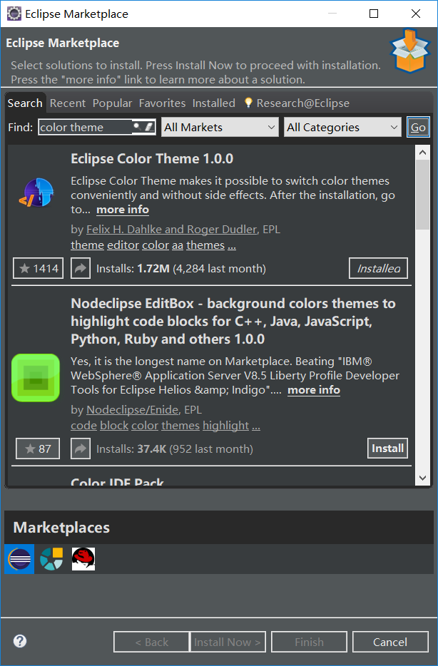Image resolution: width=438 pixels, height=666 pixels.
Task: Open Felix H. Dahlke and Roger Dudler link
Action: point(172,230)
